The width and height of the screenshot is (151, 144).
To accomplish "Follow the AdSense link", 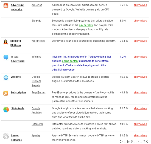I will pyautogui.click(x=37, y=5).
